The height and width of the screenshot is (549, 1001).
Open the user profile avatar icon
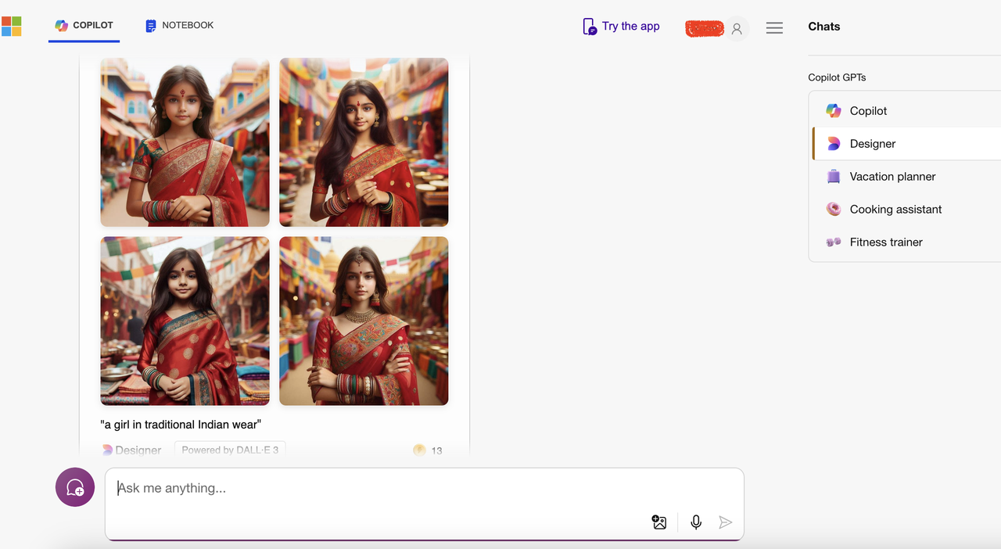pyautogui.click(x=737, y=29)
